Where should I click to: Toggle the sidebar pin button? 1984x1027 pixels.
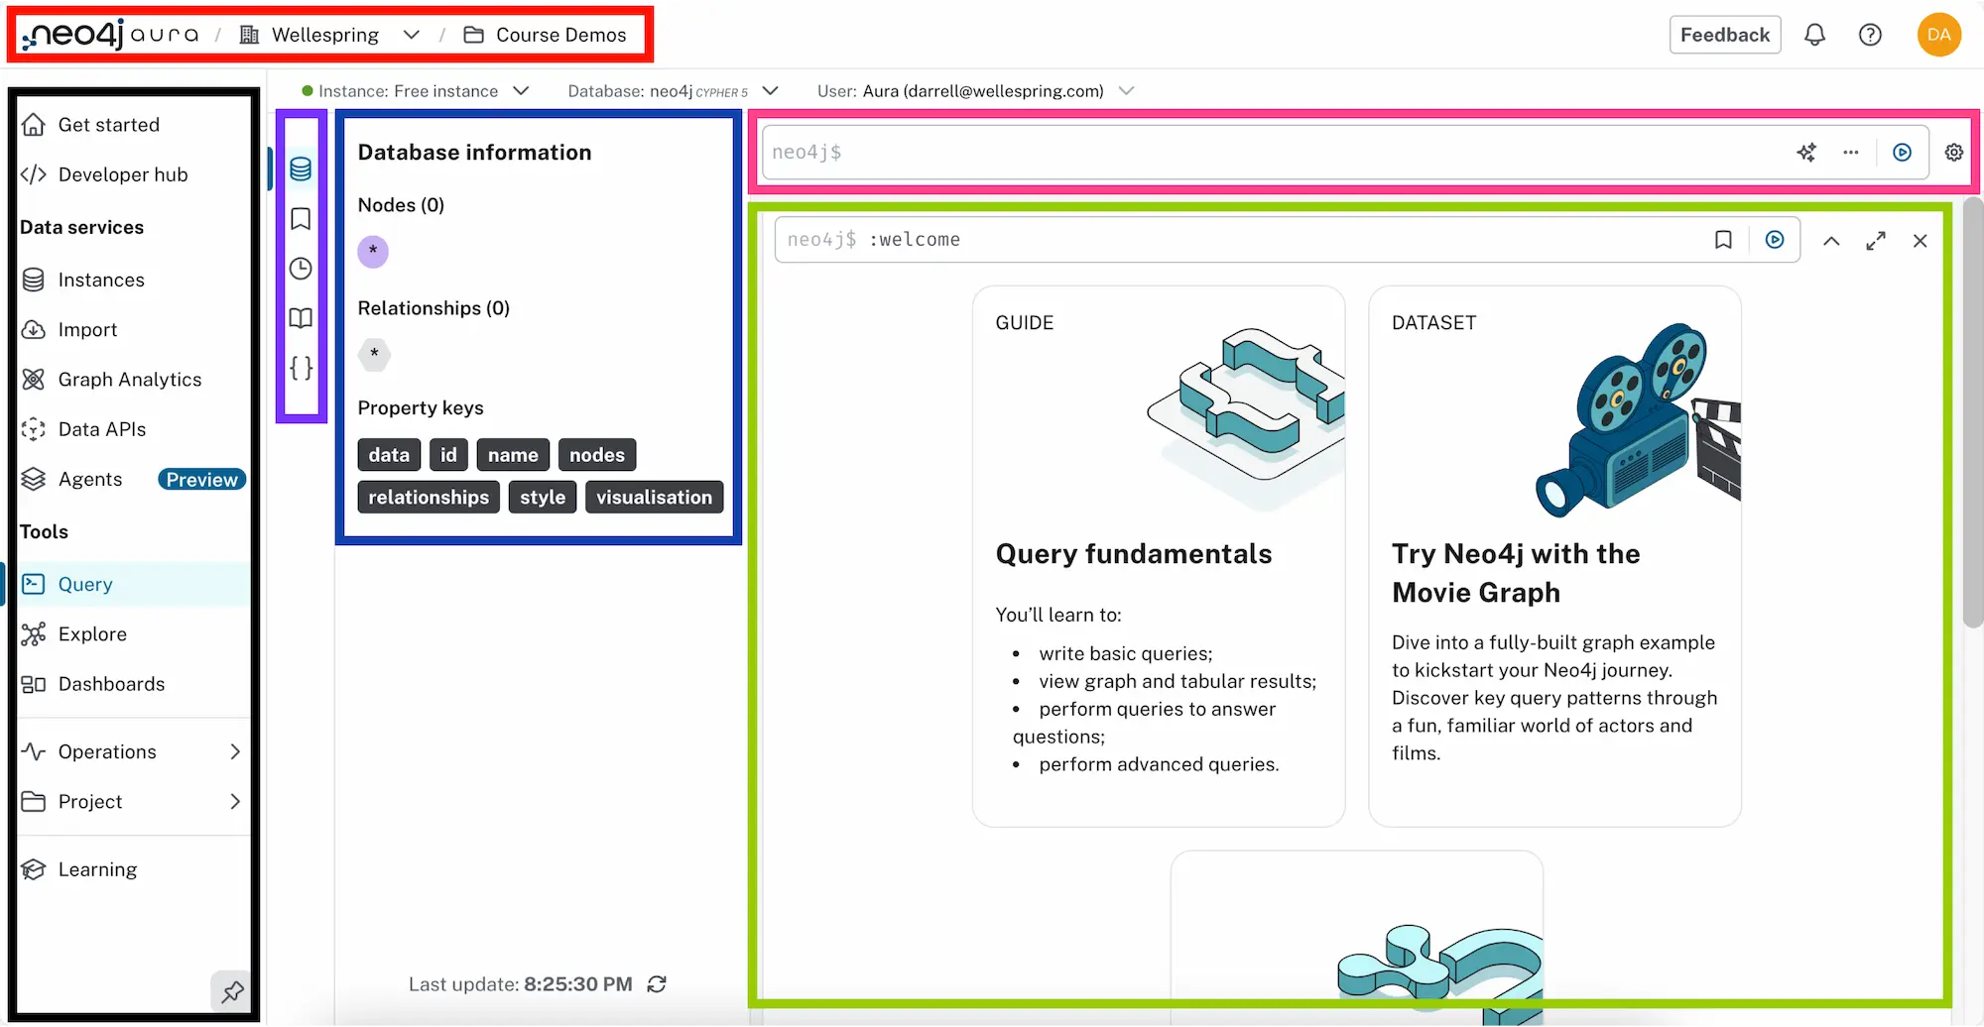tap(232, 991)
